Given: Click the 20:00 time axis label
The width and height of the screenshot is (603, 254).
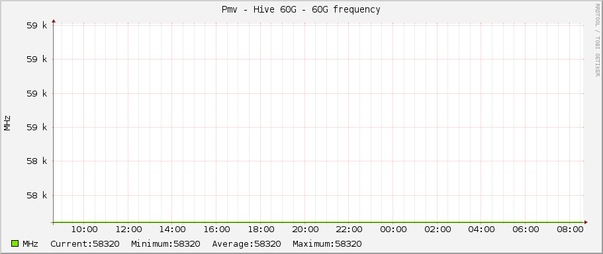Looking at the screenshot, I should [305, 230].
